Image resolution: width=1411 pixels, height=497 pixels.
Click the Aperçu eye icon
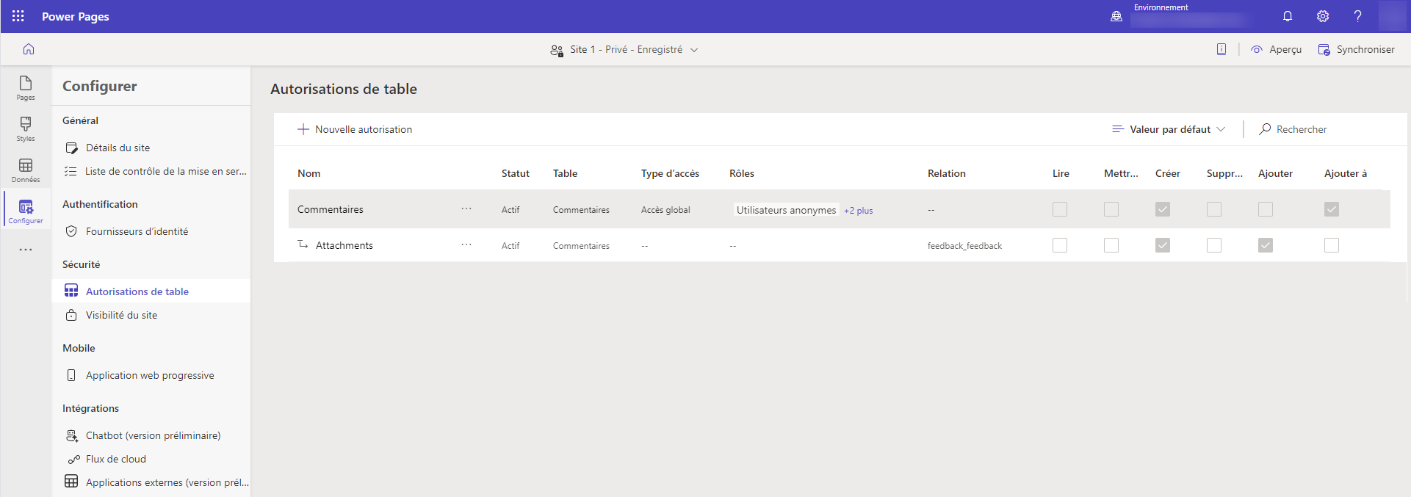[1257, 49]
